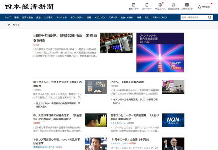Click the マーケットニュース category label
This screenshot has height=150, width=218.
point(119,144)
